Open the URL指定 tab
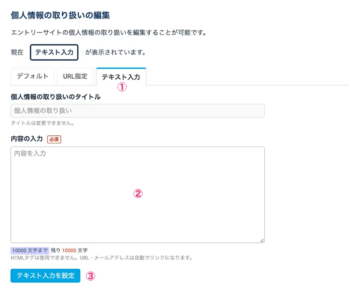 [75, 76]
